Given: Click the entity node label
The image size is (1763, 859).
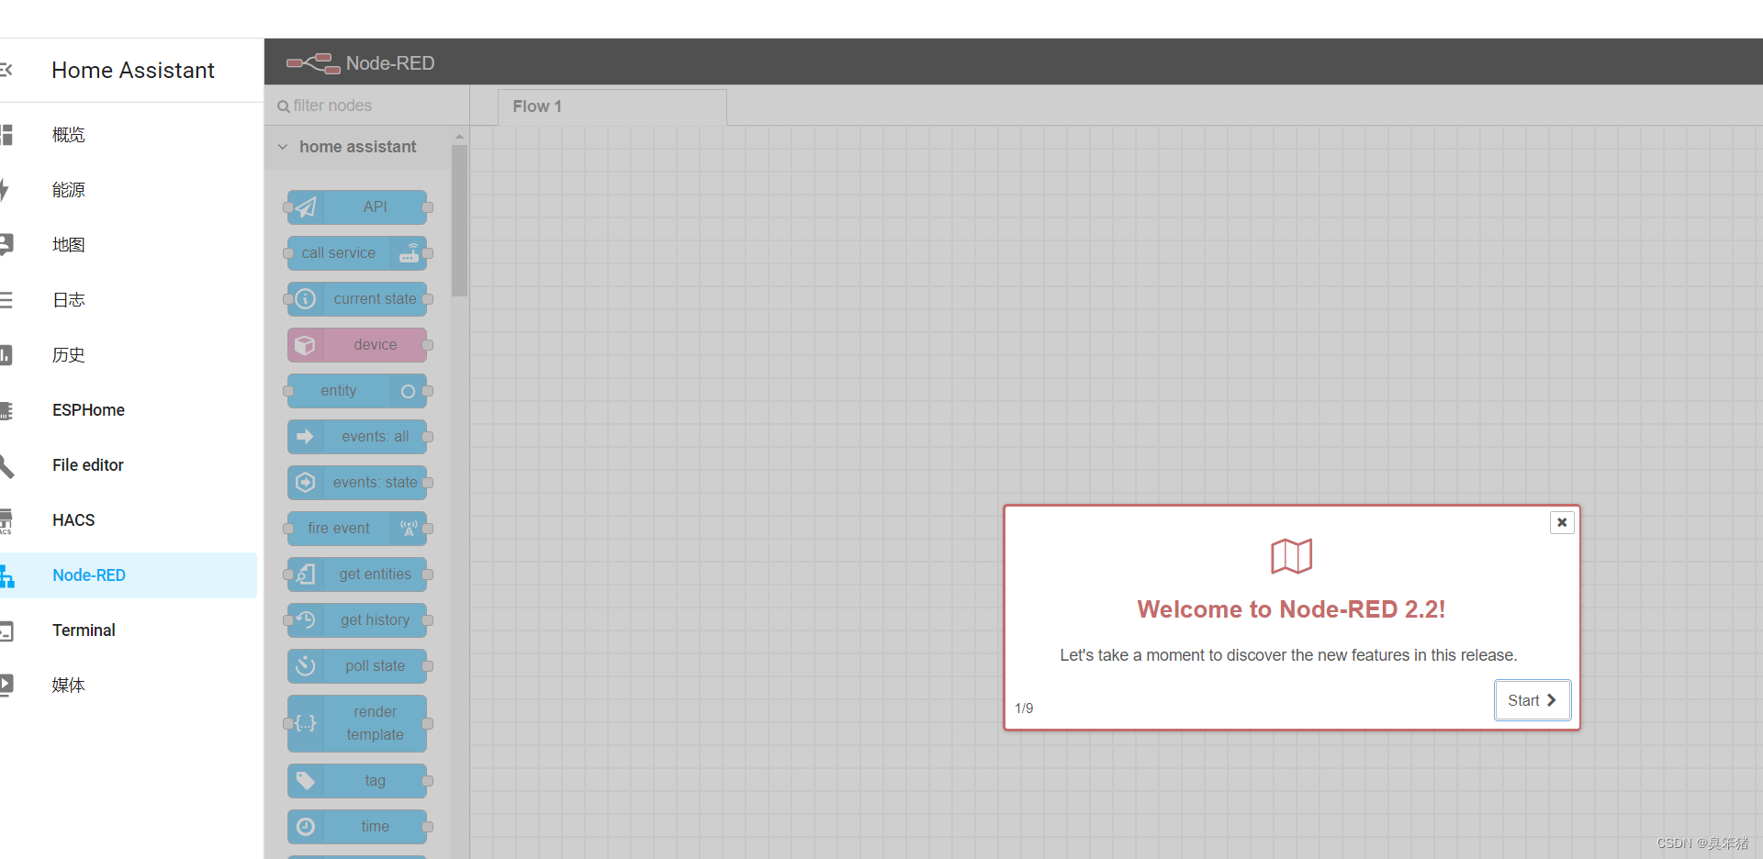Looking at the screenshot, I should point(339,391).
